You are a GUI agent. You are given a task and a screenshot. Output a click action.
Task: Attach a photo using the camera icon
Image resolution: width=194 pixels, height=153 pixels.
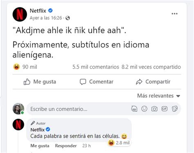(x=154, y=109)
